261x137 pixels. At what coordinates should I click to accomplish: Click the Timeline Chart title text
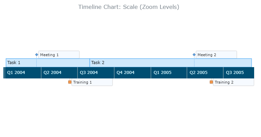(x=129, y=7)
